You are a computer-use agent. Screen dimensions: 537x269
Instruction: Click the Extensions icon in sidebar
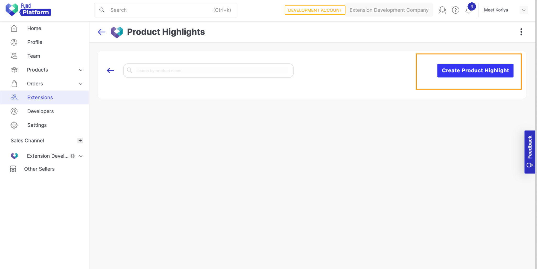pyautogui.click(x=14, y=97)
